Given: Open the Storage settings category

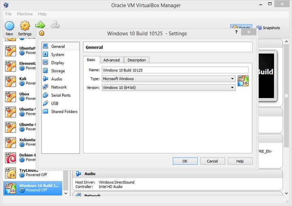Looking at the screenshot, I should tap(60, 71).
